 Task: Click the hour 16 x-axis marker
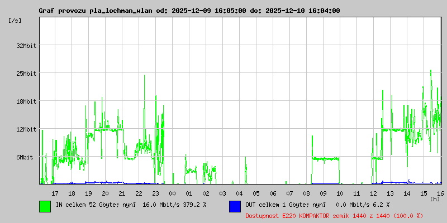[440, 193]
